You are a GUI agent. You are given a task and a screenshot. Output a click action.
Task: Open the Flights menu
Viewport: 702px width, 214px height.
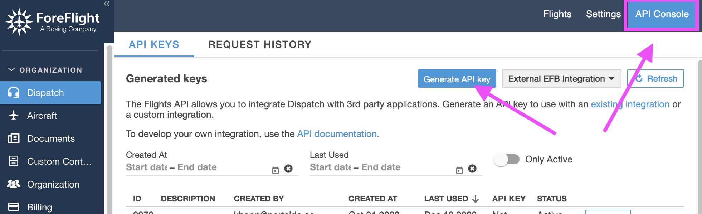(x=557, y=14)
